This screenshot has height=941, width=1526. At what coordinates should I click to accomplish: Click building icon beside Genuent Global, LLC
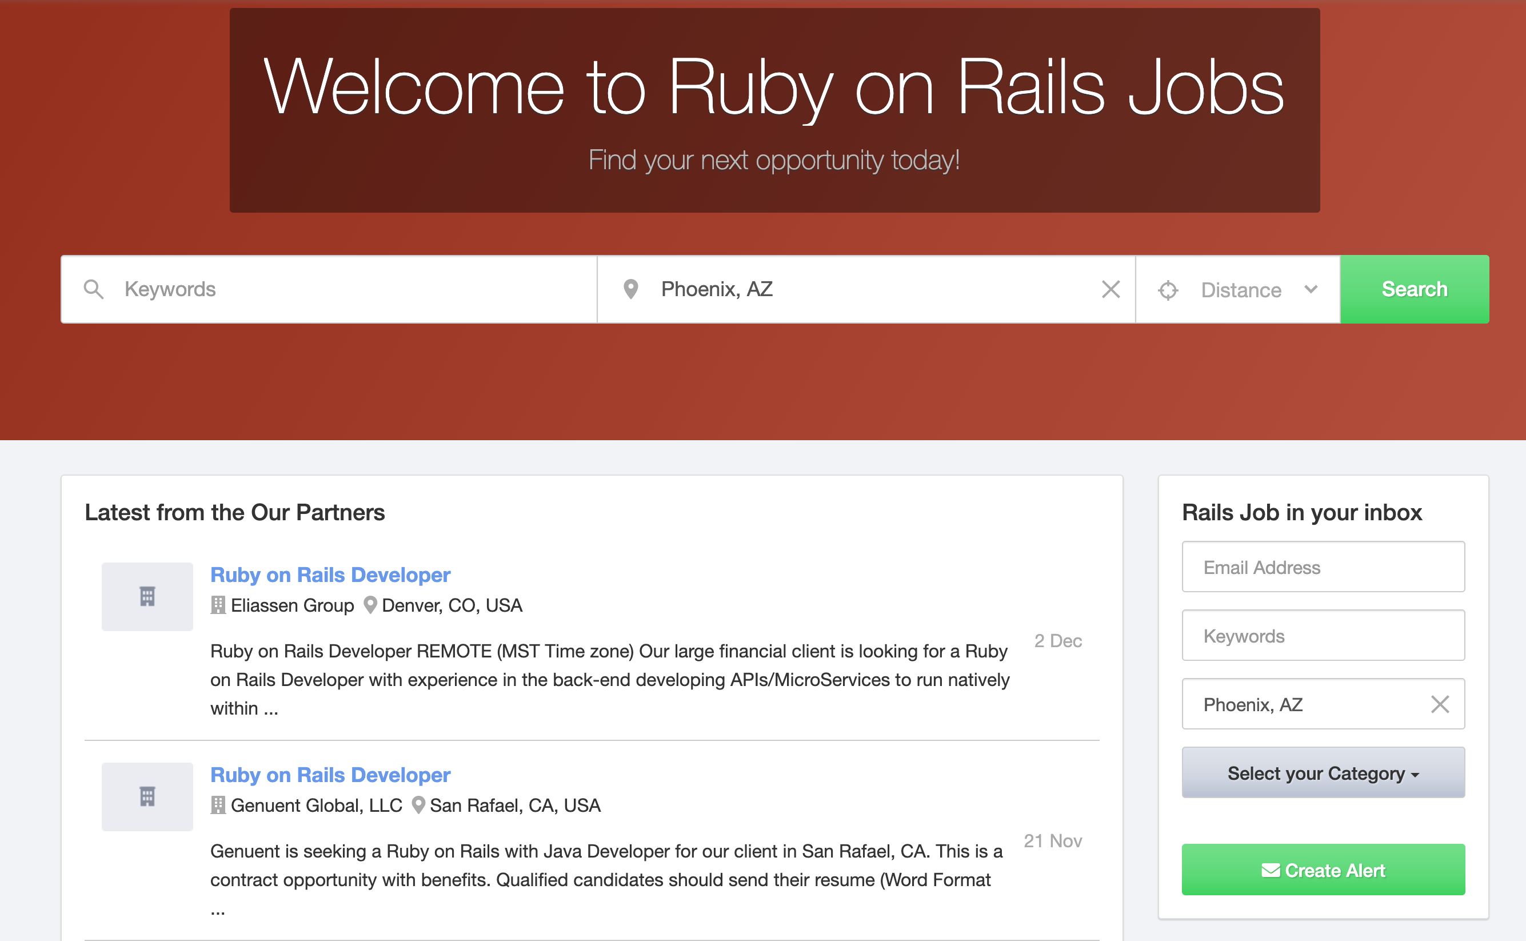(218, 806)
